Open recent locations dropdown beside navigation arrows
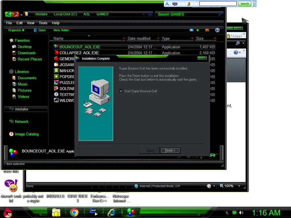This screenshot has width=291, height=218. (21, 15)
